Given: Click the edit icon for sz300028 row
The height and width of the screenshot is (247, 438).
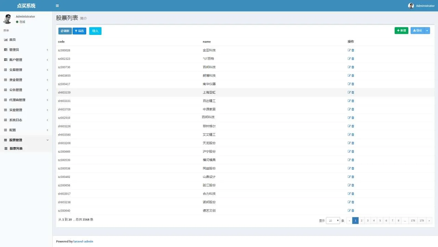Looking at the screenshot, I should coord(349,50).
